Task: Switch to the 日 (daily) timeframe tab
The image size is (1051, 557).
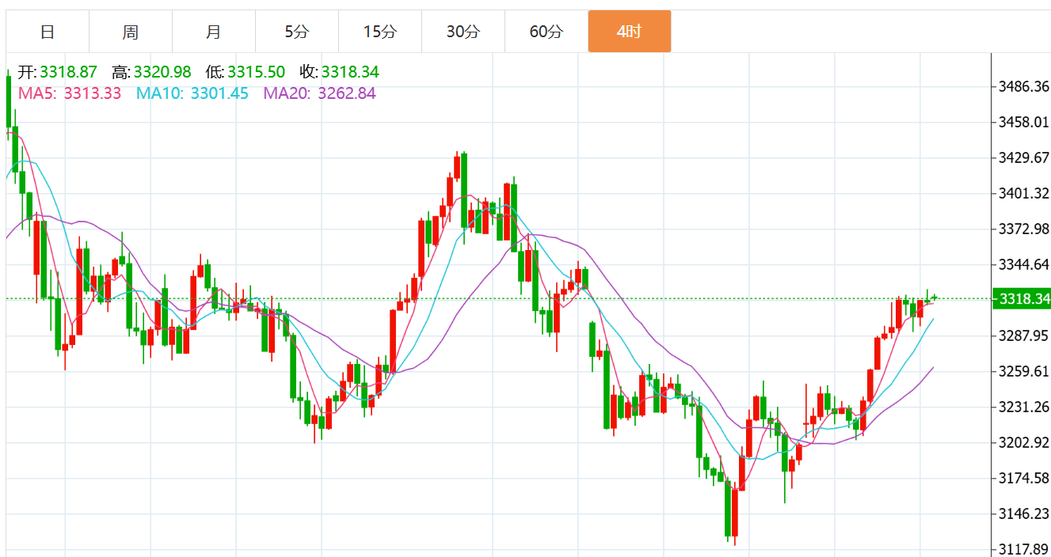Action: point(48,32)
